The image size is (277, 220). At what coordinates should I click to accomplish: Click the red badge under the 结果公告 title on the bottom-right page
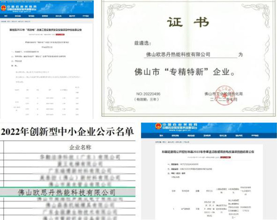[225, 157]
